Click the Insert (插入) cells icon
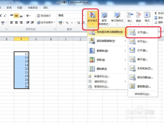Screen dimensions: 164x123 pos(130,15)
